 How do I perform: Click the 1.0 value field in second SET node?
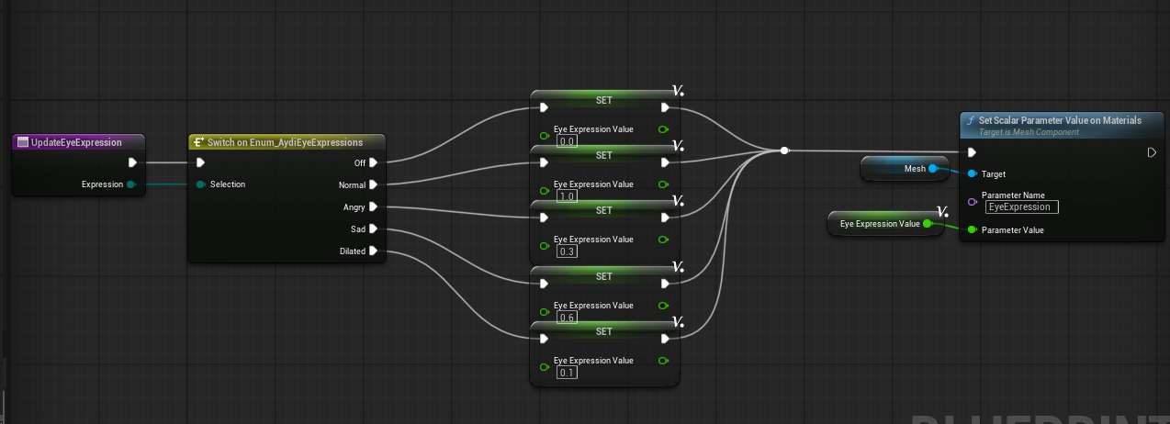tap(568, 196)
